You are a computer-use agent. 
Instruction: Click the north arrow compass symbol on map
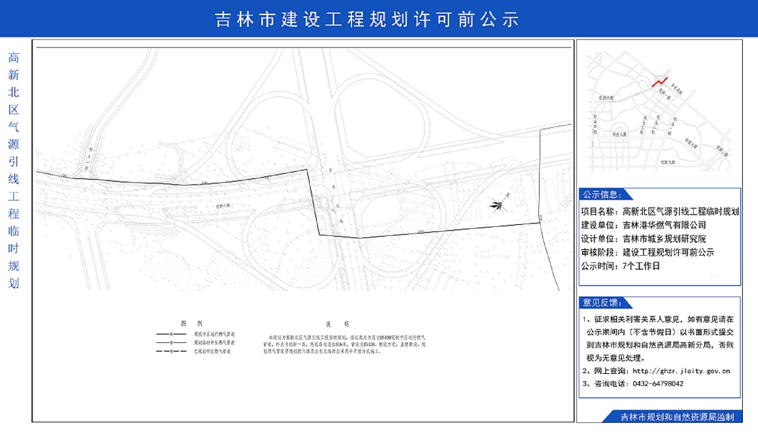tap(500, 203)
